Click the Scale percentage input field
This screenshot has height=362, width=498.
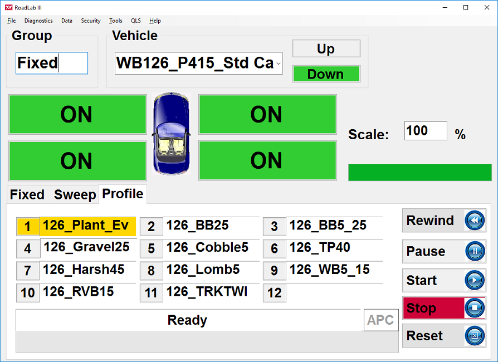click(x=425, y=131)
